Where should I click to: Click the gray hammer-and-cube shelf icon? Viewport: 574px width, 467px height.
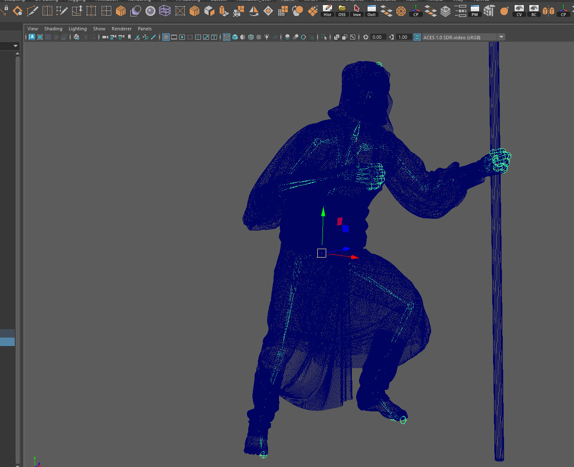tap(490, 11)
